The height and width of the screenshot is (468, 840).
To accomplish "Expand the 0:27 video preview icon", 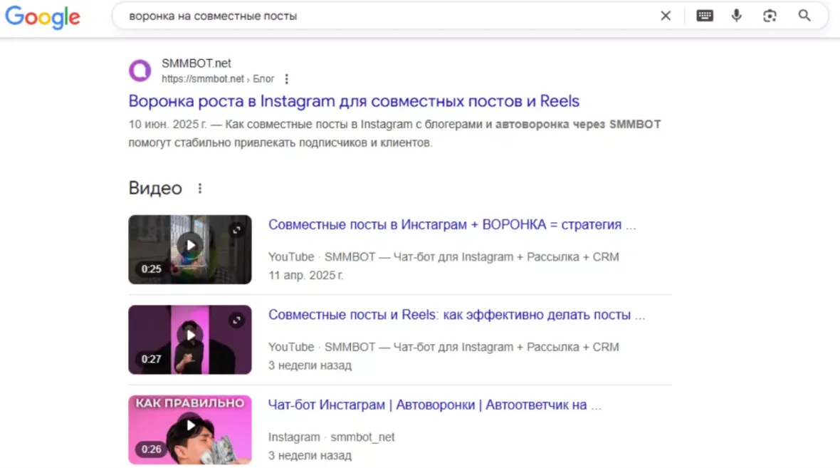I will 237,320.
